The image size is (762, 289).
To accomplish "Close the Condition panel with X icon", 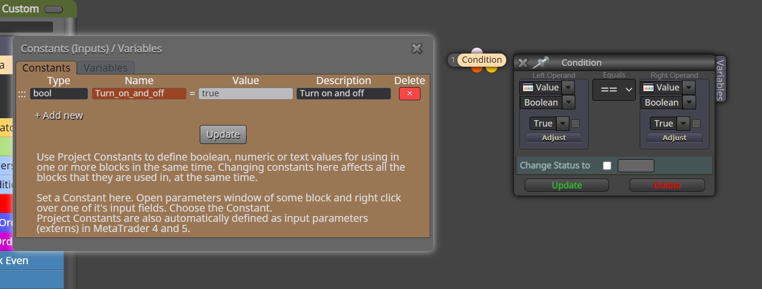I will [523, 63].
